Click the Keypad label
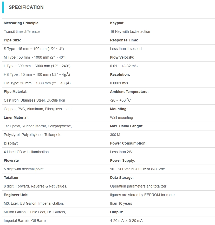This screenshot has width=215, height=225. pyautogui.click(x=117, y=23)
